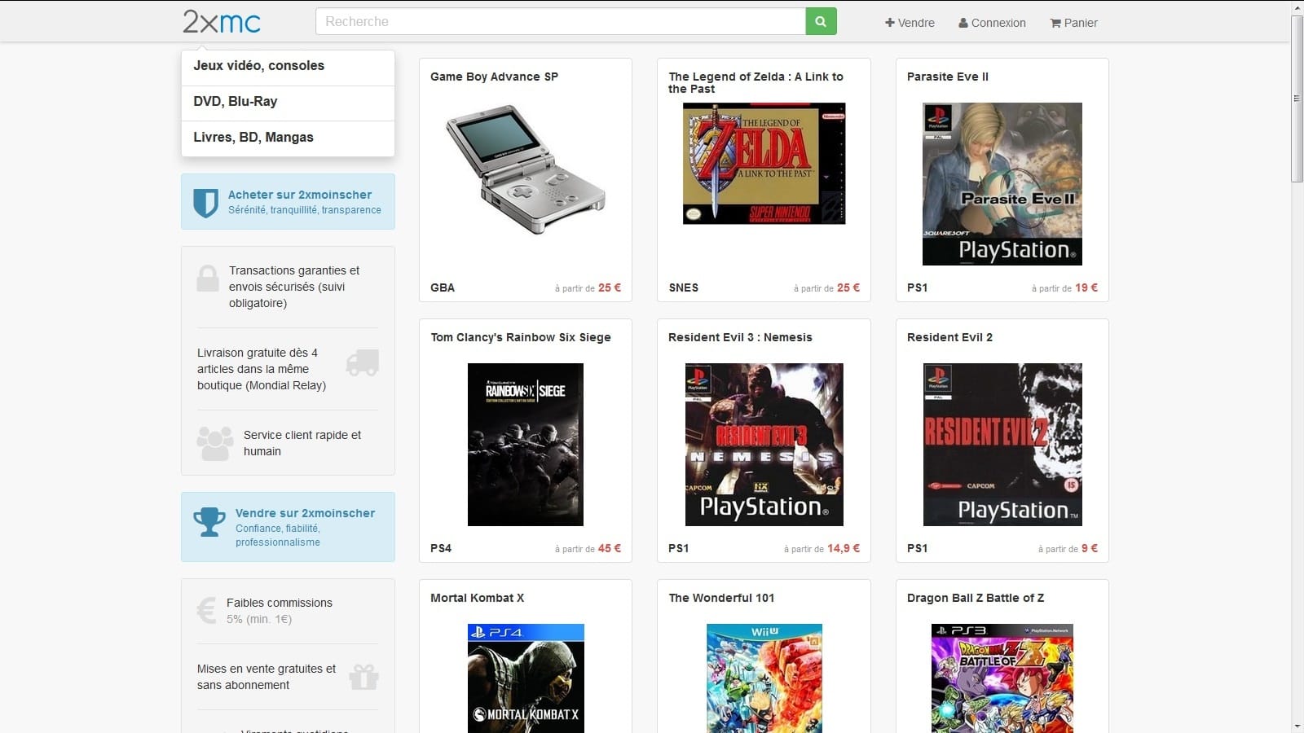
Task: Click the 2xmc site logo
Action: pyautogui.click(x=222, y=22)
